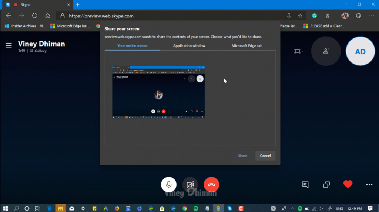Send a heart reaction
The height and width of the screenshot is (212, 379).
348,184
